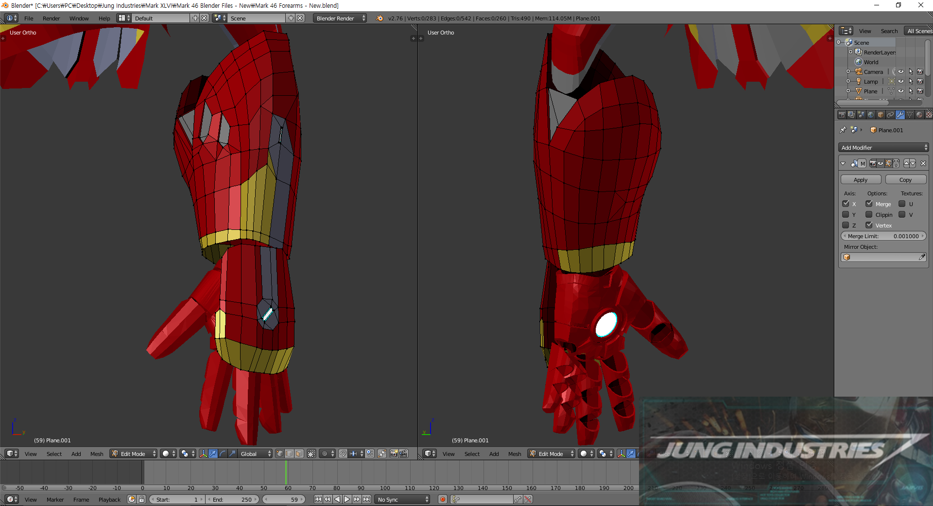Play animation in reverse in timeline
The width and height of the screenshot is (933, 506).
point(337,499)
